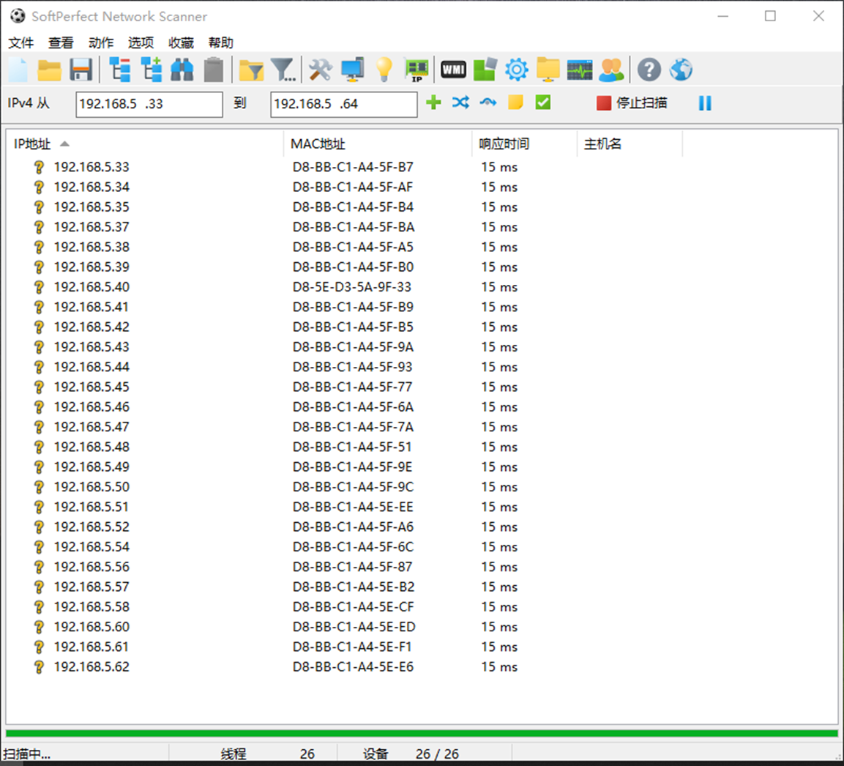Maximize the SoftPerfect Network Scanner window
The image size is (844, 766).
(x=770, y=16)
